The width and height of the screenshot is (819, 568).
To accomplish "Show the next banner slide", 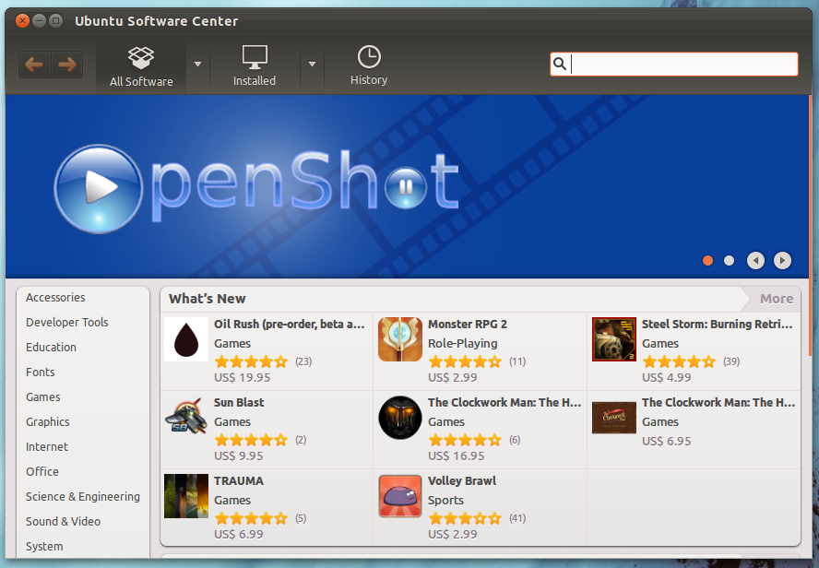I will click(782, 261).
